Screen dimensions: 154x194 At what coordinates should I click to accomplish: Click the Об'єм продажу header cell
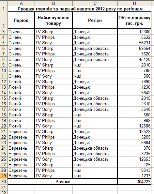click(134, 20)
